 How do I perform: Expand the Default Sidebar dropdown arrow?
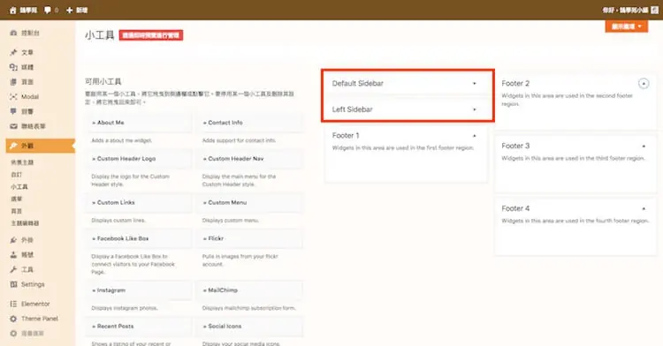point(475,84)
